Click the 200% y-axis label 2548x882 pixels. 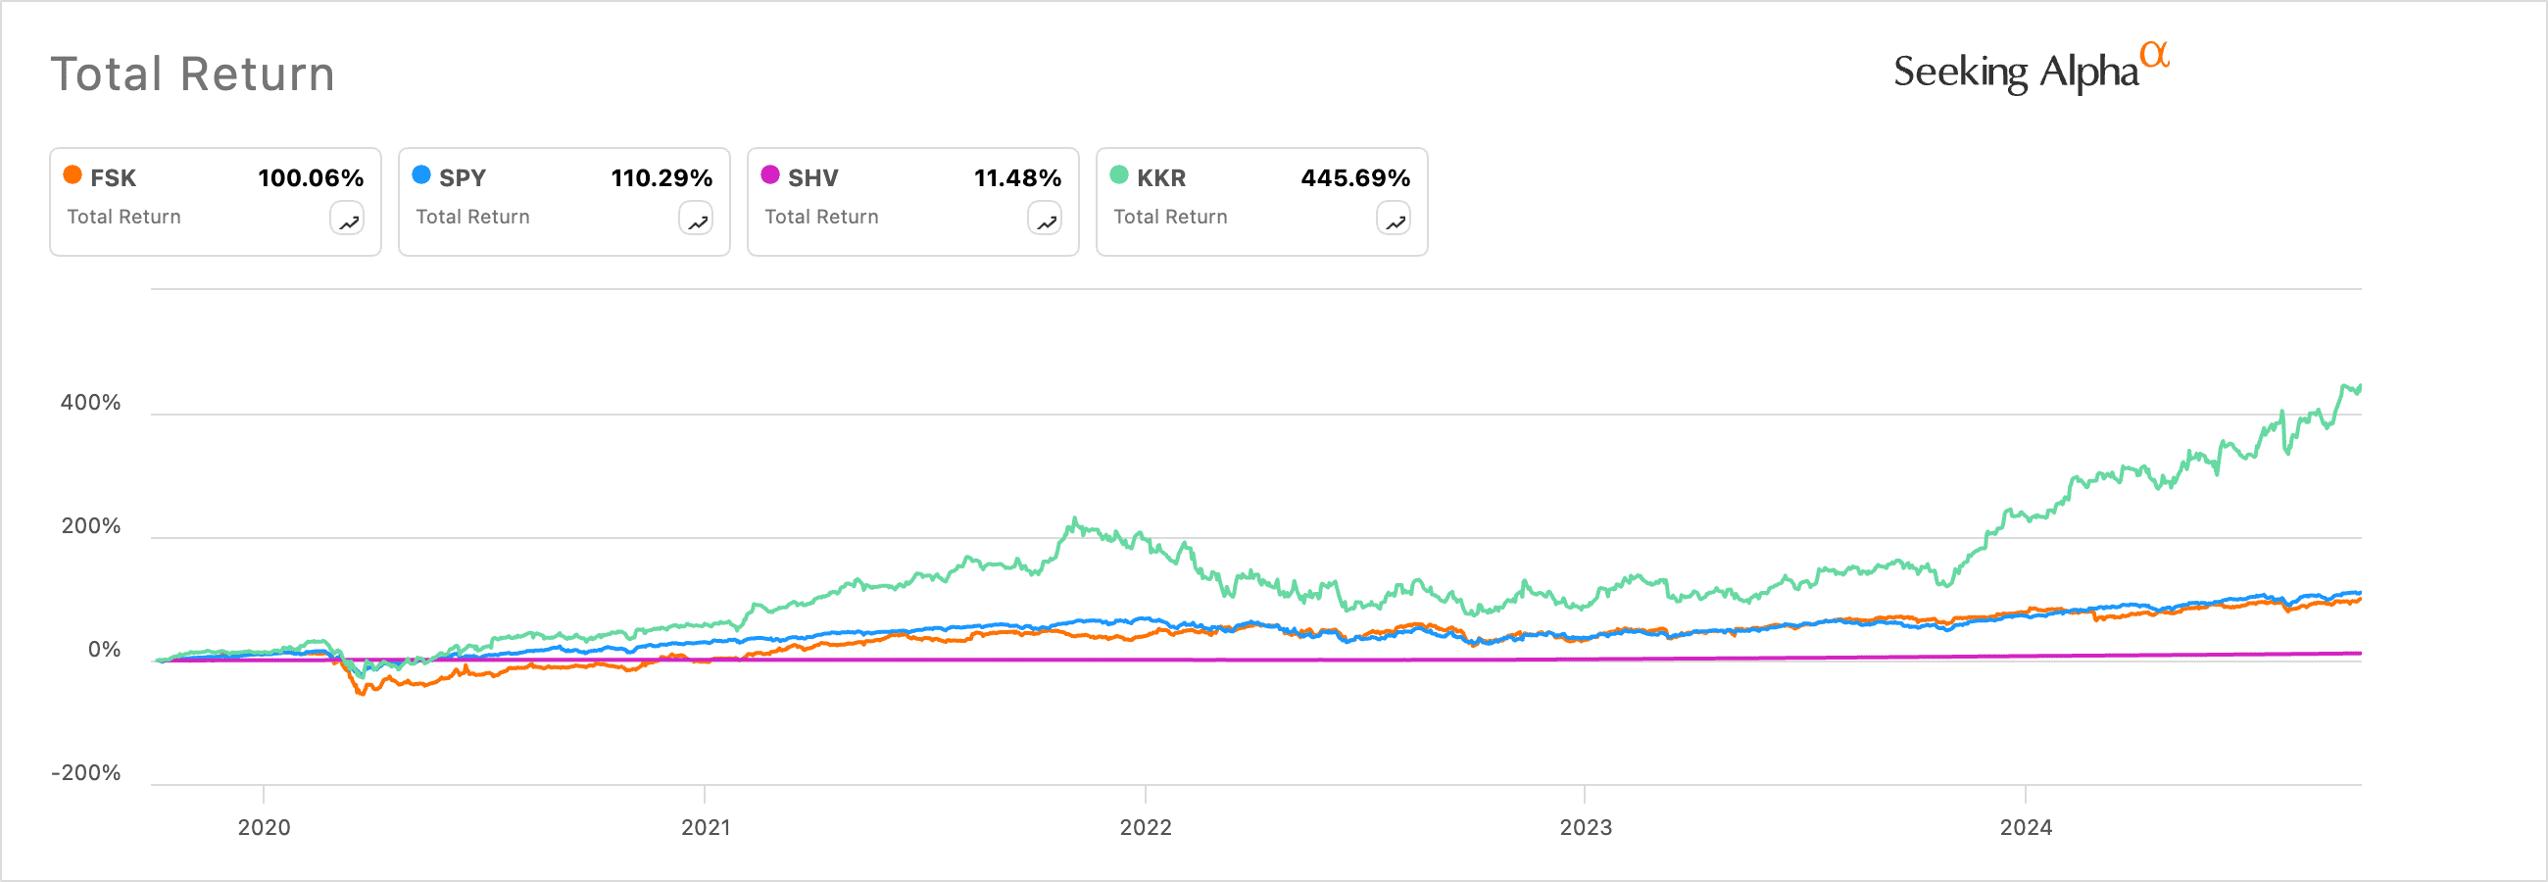91,526
